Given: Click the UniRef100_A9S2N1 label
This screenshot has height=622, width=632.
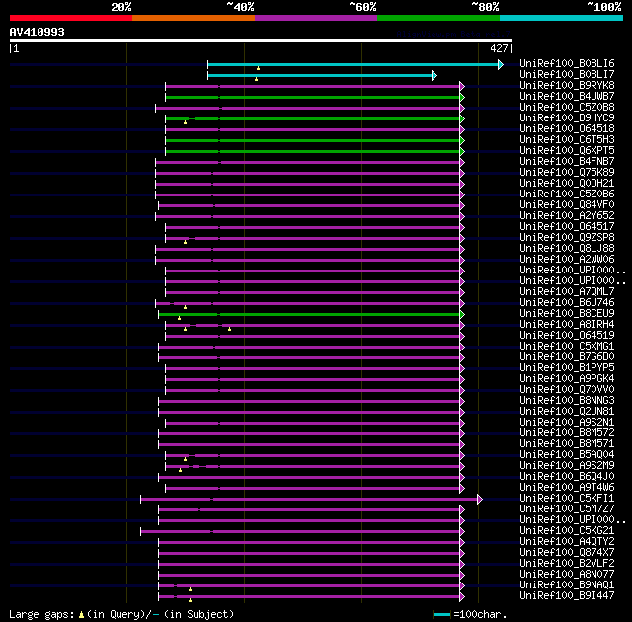Looking at the screenshot, I should (567, 423).
